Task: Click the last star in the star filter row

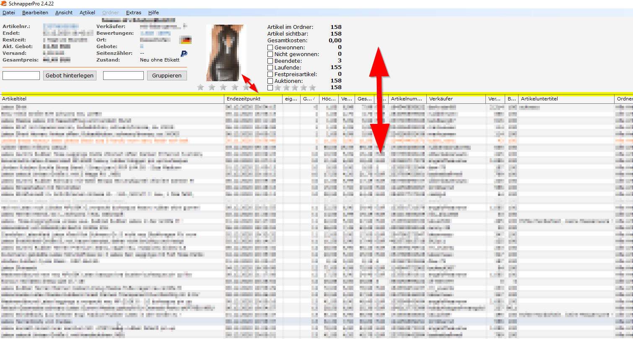Action: pyautogui.click(x=312, y=87)
